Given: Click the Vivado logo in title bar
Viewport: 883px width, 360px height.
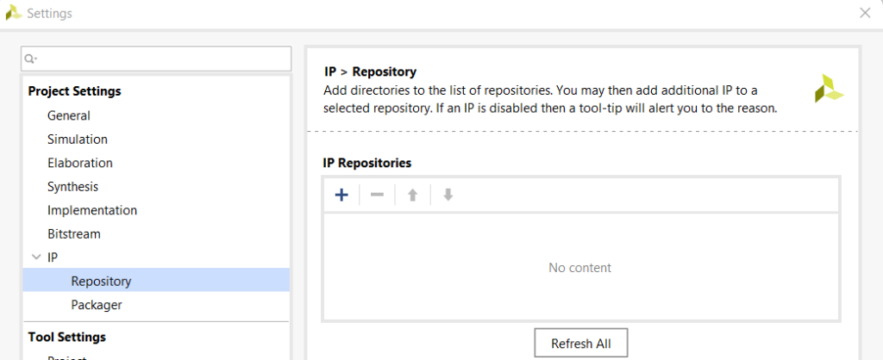Looking at the screenshot, I should 14,13.
